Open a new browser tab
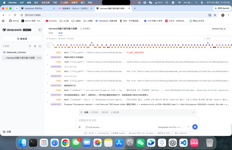Image resolution: width=232 pixels, height=150 pixels. pos(135,8)
